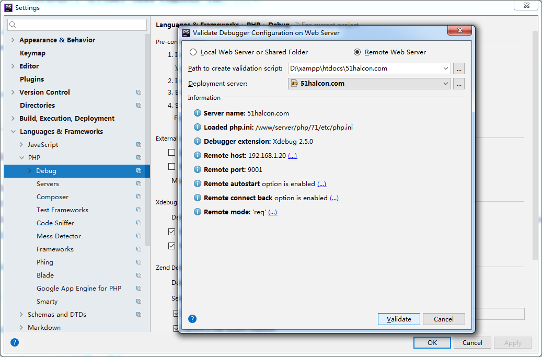Click OK in the Settings window

432,342
